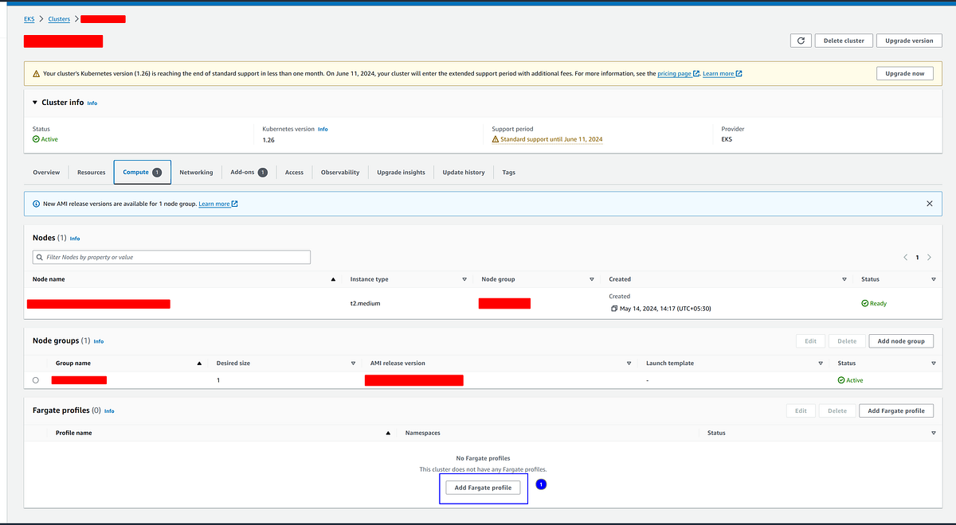Image resolution: width=956 pixels, height=525 pixels.
Task: Click Add Fargate profile in section header
Action: (896, 411)
